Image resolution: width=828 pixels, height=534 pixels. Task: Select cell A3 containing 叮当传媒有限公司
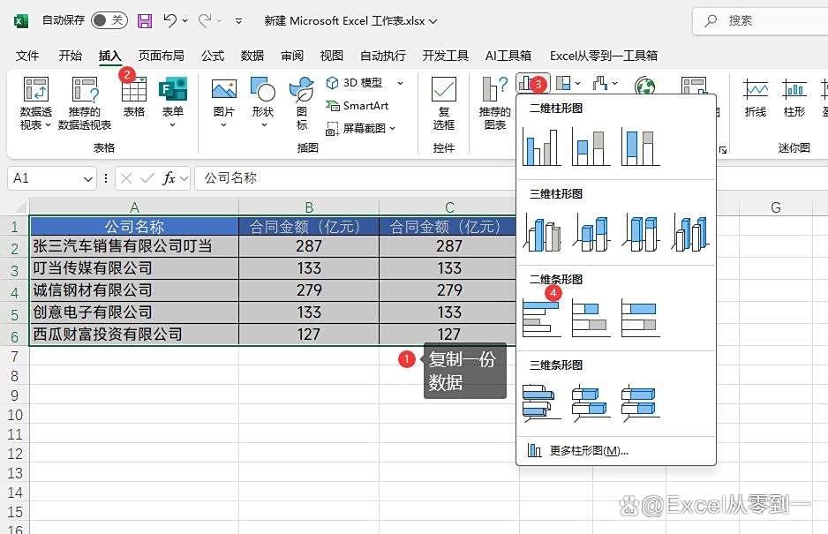tap(134, 268)
